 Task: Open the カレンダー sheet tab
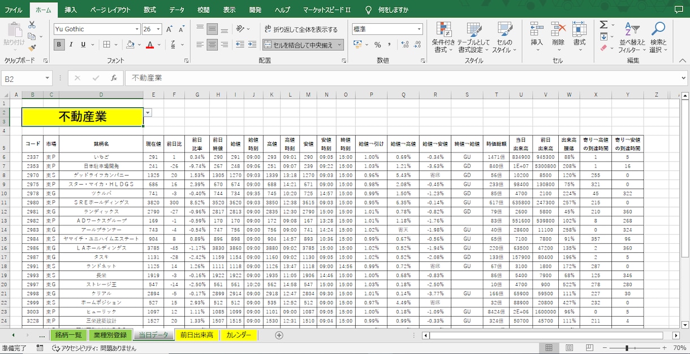tap(239, 335)
